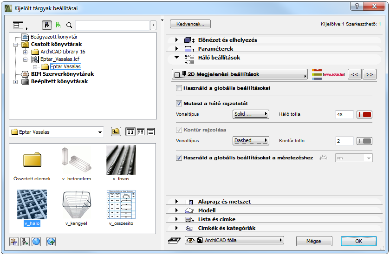Go to previous settings page <<
Viewport: 390px width, 256px height.
coord(355,74)
